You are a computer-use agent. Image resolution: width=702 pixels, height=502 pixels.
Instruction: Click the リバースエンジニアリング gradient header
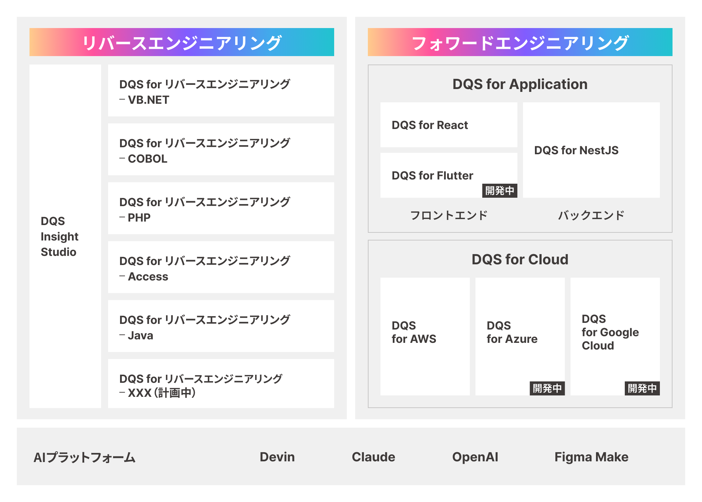[x=182, y=42]
